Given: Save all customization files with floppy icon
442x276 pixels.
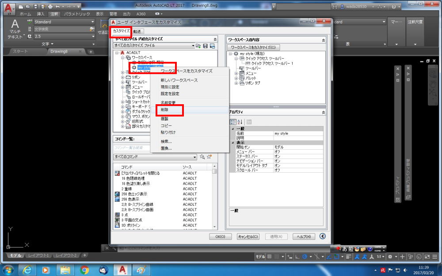Looking at the screenshot, I should pos(205,45).
